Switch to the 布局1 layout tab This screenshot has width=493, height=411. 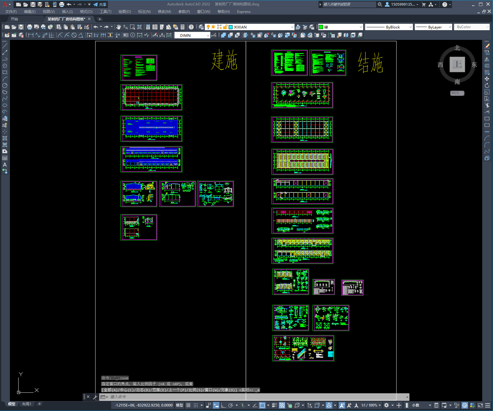[x=27, y=404]
